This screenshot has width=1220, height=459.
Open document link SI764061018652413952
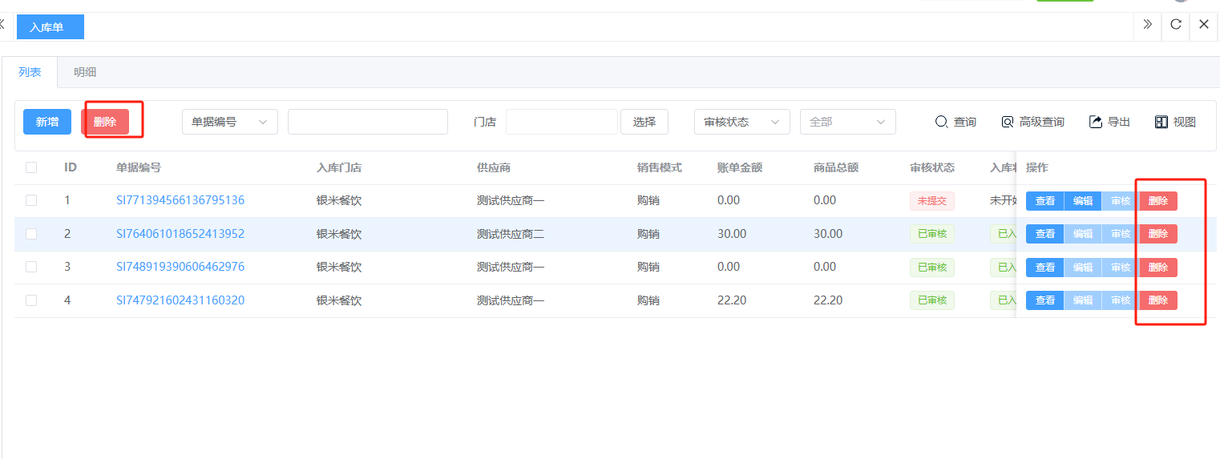tap(180, 234)
